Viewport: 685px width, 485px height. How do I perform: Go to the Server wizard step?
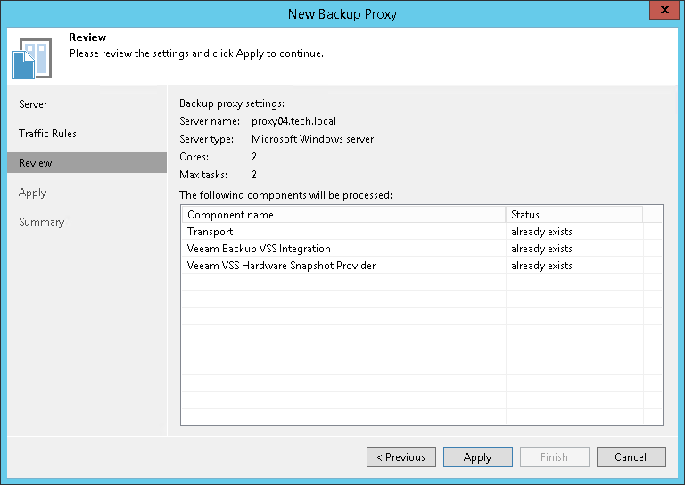(33, 104)
